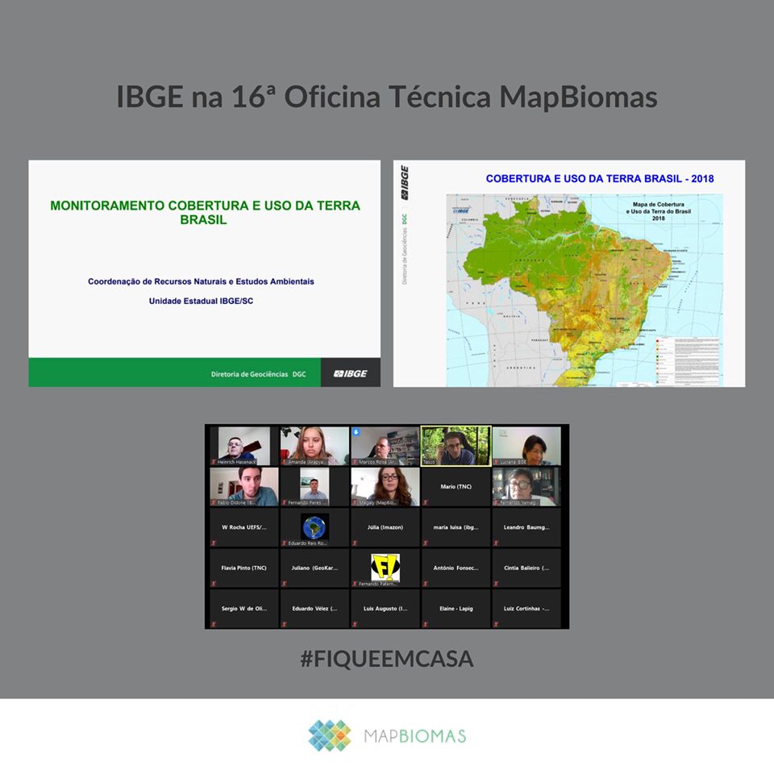Click muted mic icon in Luciana tile
Screen dimensions: 774x774
(x=496, y=462)
